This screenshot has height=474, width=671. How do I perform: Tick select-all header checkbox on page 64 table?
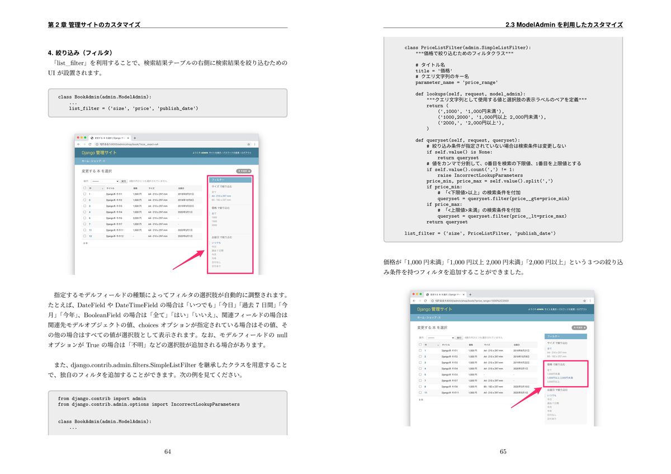coord(84,188)
